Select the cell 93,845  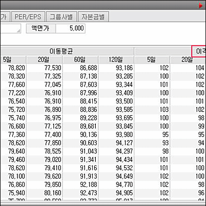(x=116, y=126)
